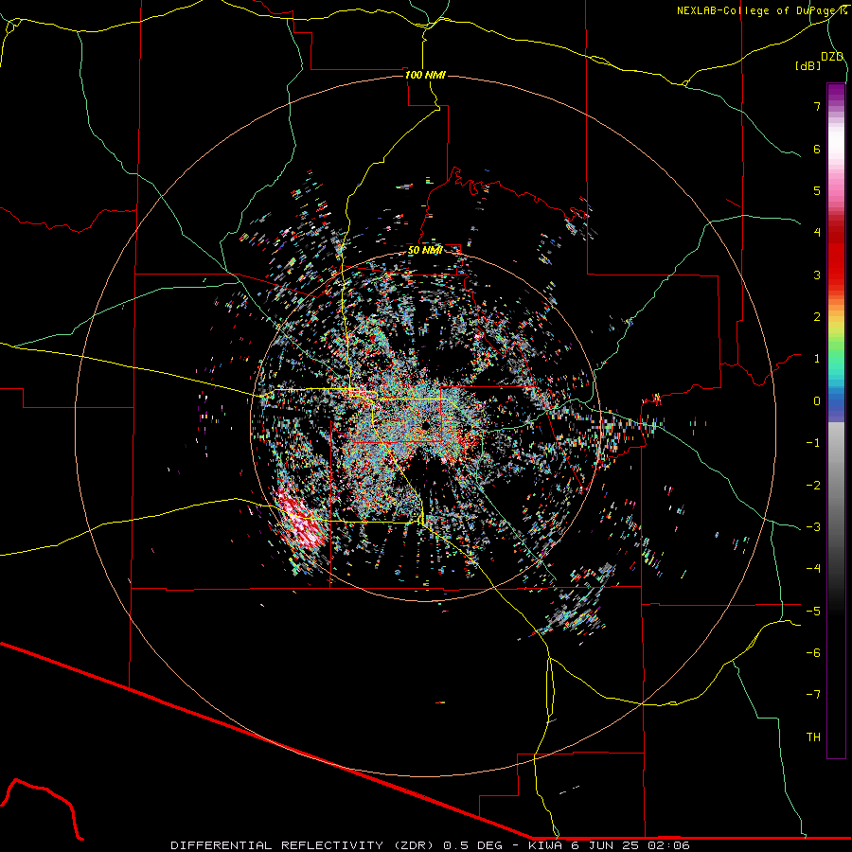Click the TH label on color scale
Screen dimensions: 852x852
pos(813,737)
